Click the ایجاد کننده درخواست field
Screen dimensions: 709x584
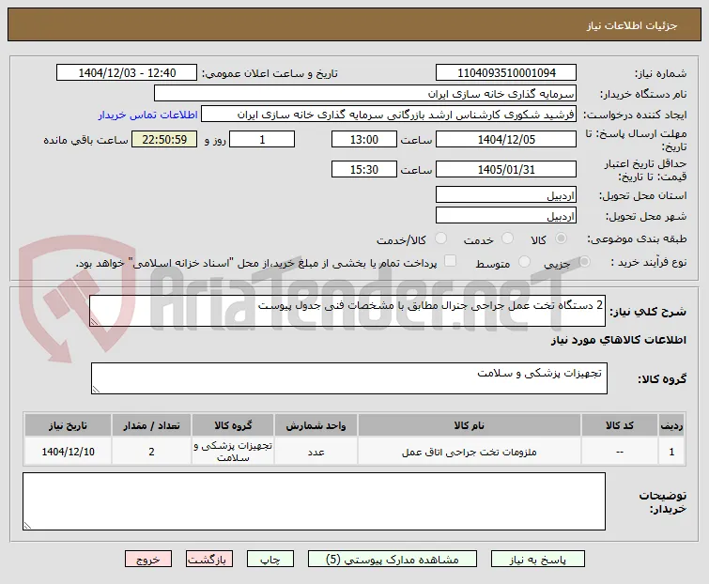click(x=389, y=115)
